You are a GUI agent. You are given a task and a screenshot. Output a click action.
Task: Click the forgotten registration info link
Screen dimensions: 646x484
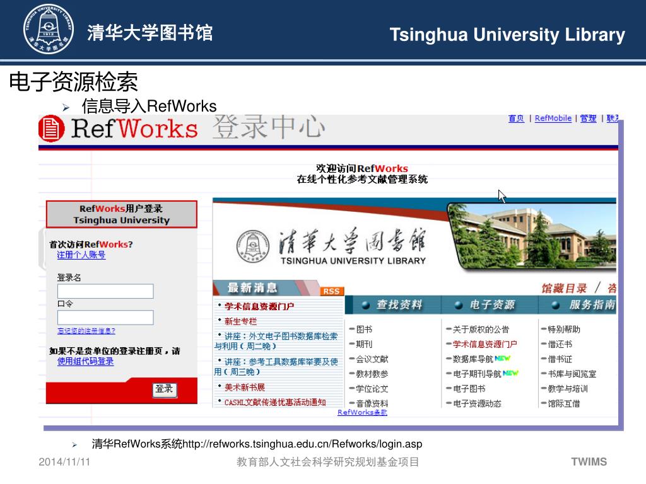tap(86, 331)
